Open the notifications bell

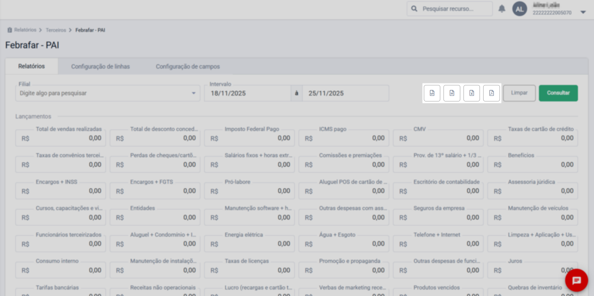click(502, 9)
